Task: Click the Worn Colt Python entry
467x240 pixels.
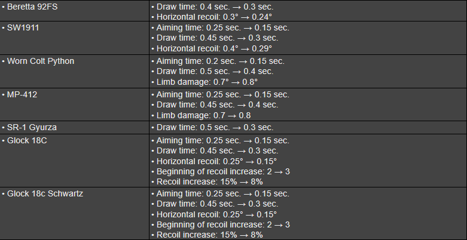Action: 41,61
